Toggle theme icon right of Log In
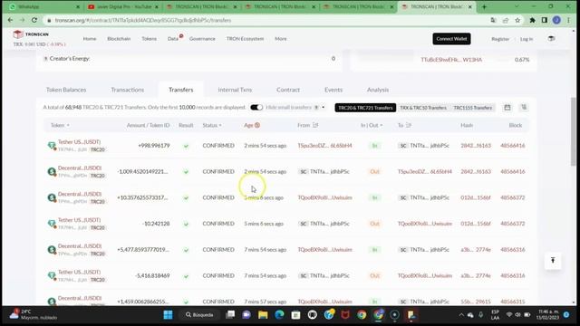Screen dimensions: 580x326 (551, 39)
